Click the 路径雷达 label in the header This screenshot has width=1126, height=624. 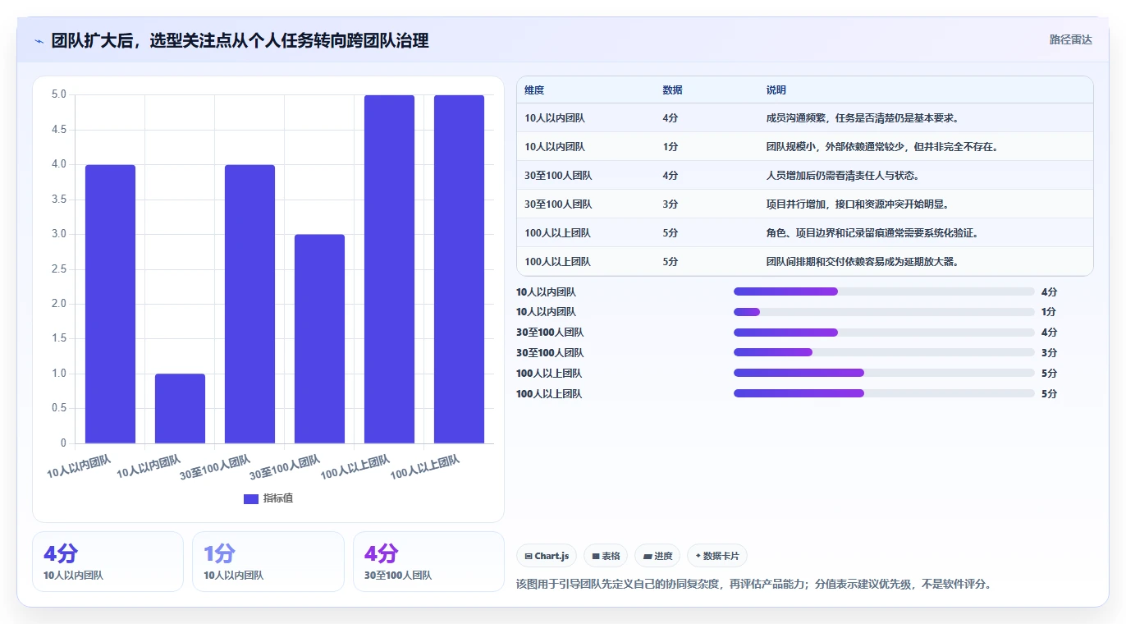pyautogui.click(x=1071, y=39)
